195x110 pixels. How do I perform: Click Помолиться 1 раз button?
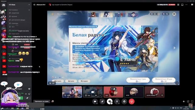pos(138,80)
